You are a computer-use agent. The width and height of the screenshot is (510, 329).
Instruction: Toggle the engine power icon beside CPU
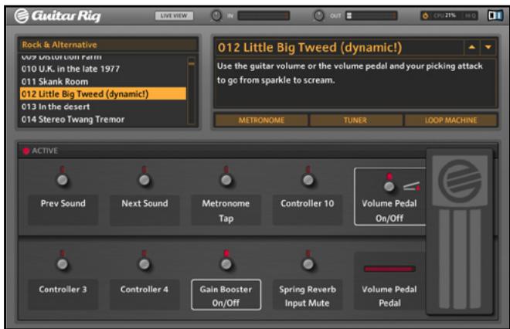click(x=426, y=15)
